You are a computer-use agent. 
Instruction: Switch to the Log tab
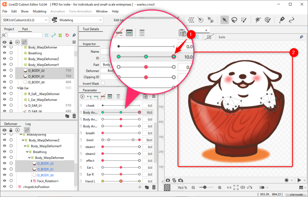28,124
